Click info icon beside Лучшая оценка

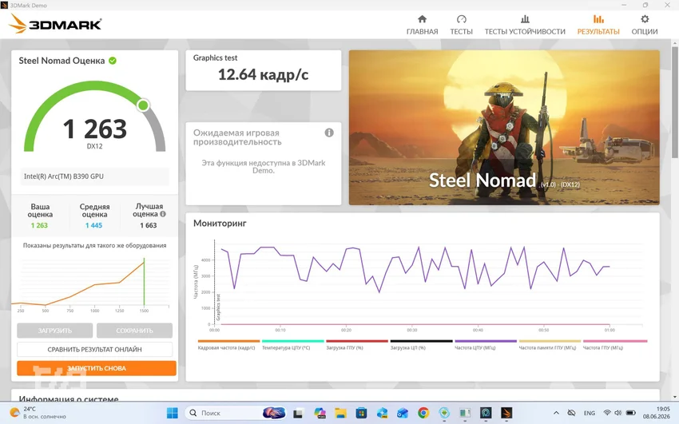tap(163, 214)
